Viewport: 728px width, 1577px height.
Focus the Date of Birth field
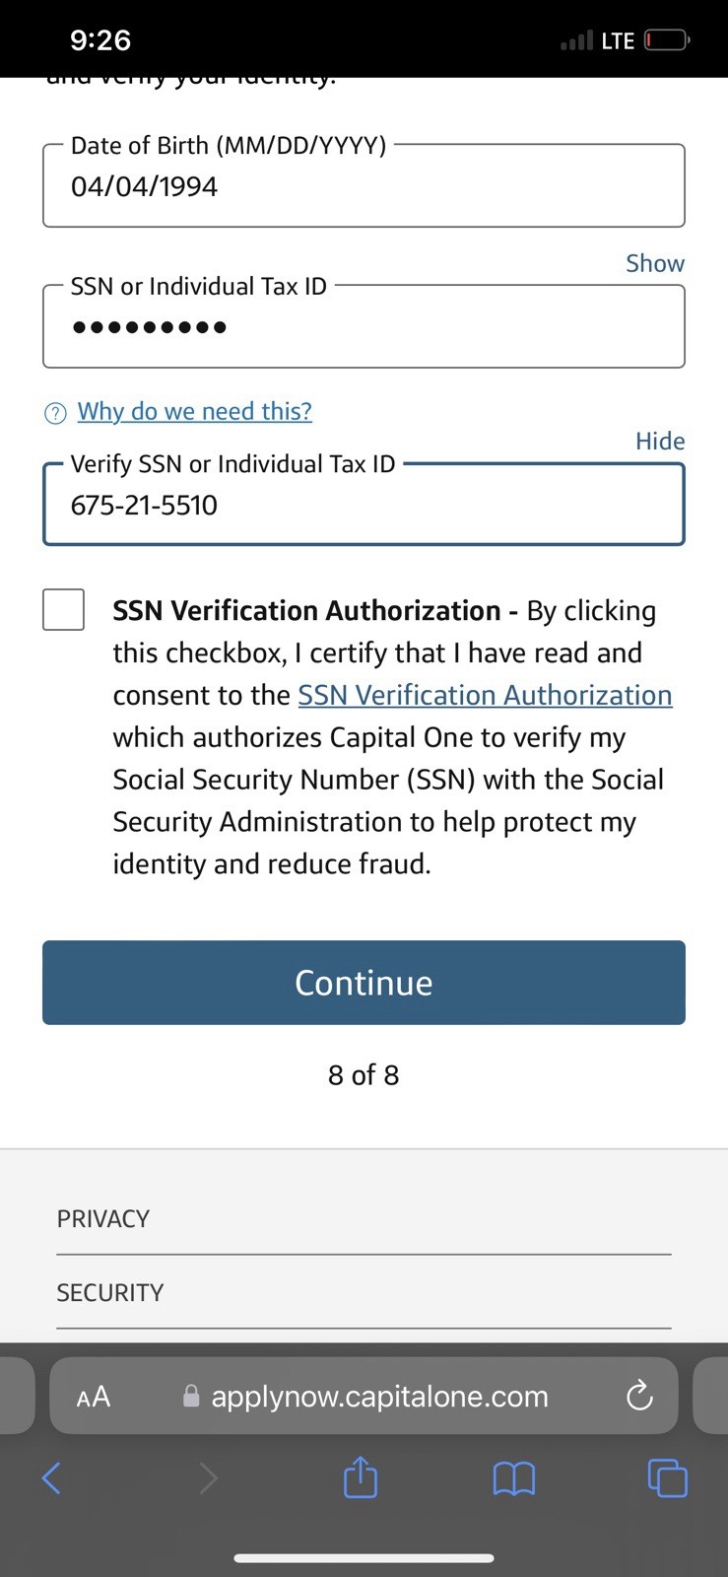coord(364,185)
